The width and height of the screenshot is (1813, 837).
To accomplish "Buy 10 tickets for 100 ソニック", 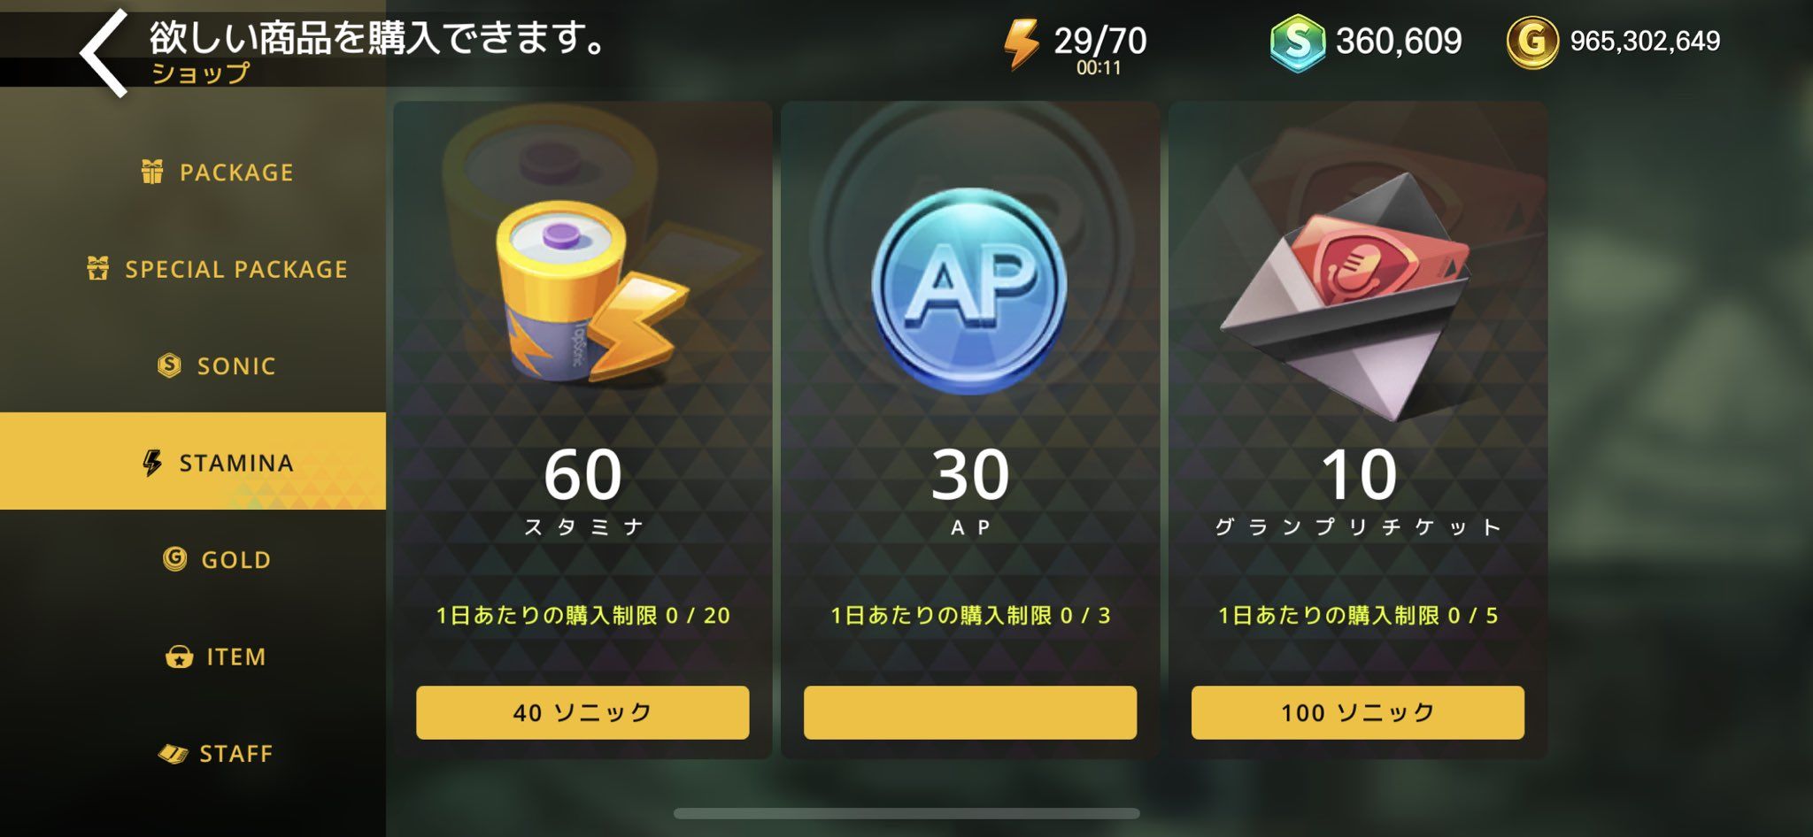I will tap(1358, 712).
